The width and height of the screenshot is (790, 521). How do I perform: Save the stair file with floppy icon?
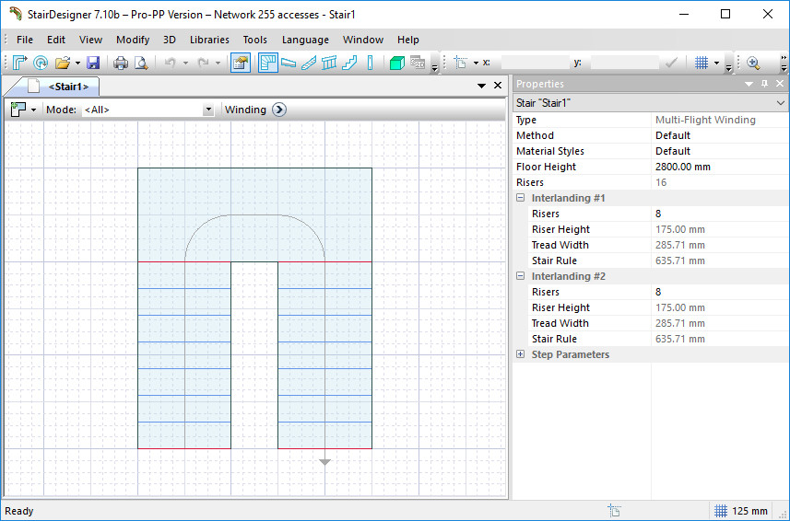pos(93,63)
